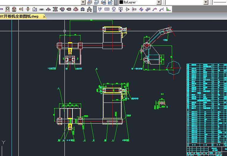Screen dimensions: 227x156
Task: Grab the symbol toolbar's dotted handle
Action: coord(95,9)
